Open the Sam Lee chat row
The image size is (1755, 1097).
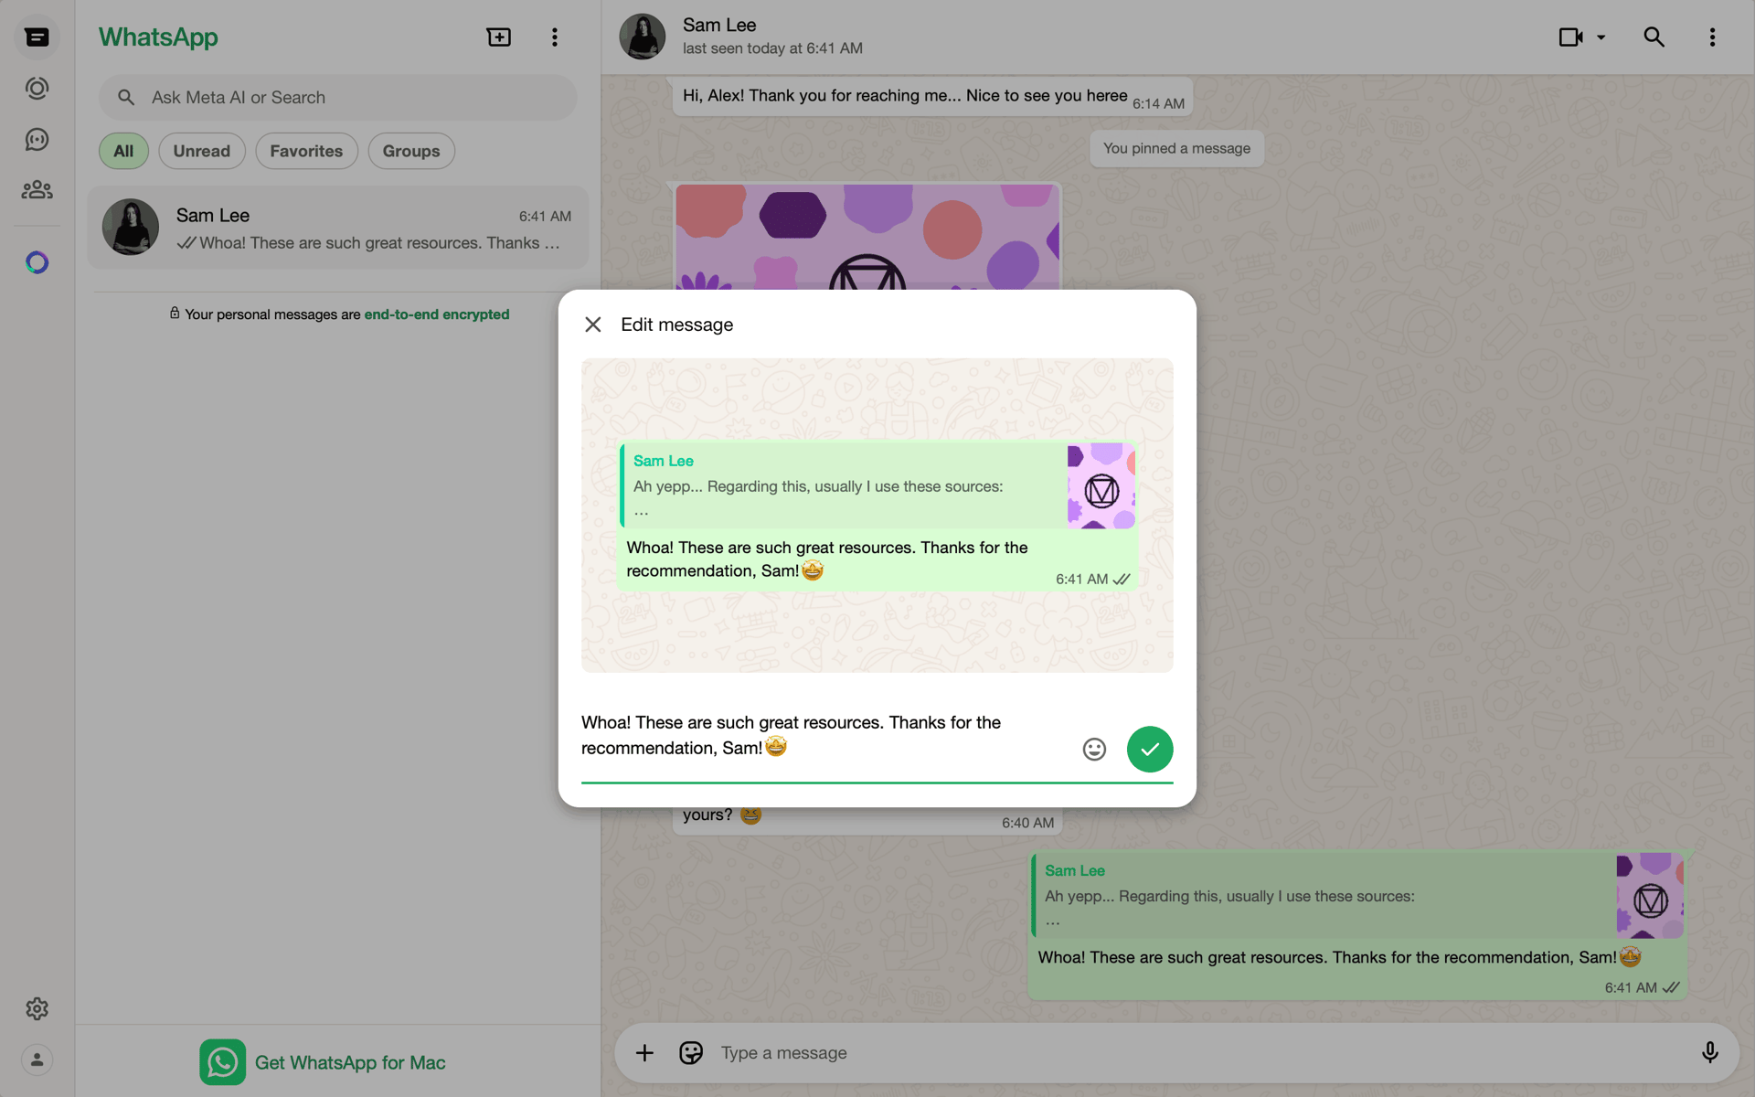pyautogui.click(x=338, y=228)
